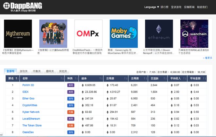Open the Moby Games news thumbnail
The image size is (216, 137).
pyautogui.click(x=124, y=34)
